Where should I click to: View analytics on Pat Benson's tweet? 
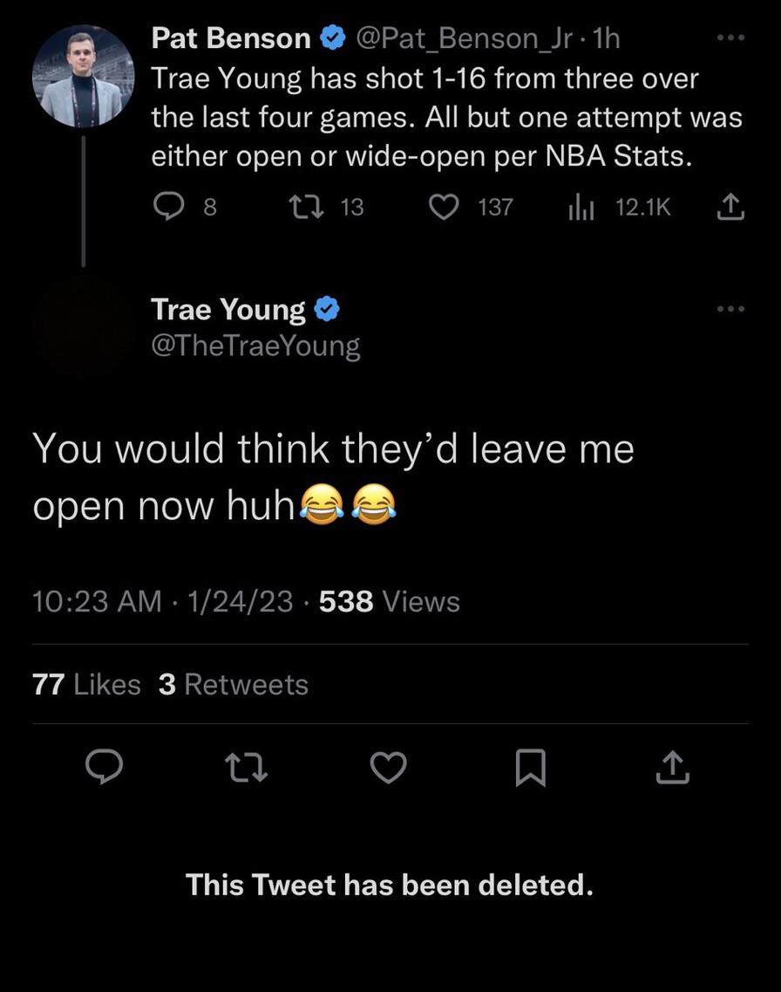tap(580, 206)
